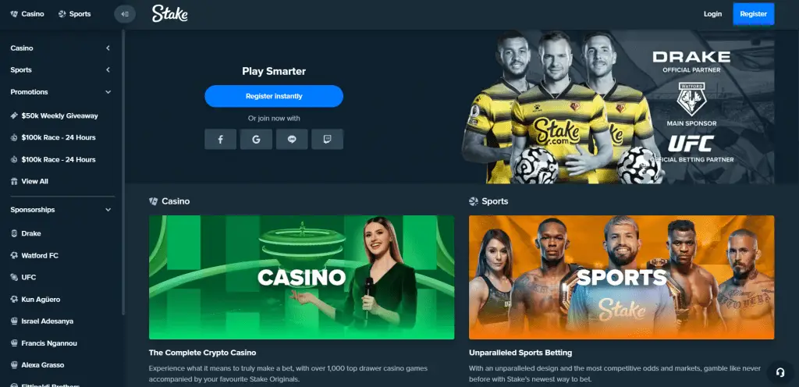This screenshot has height=387, width=799.
Task: Collapse the Promotions section chevron
Action: 108,92
